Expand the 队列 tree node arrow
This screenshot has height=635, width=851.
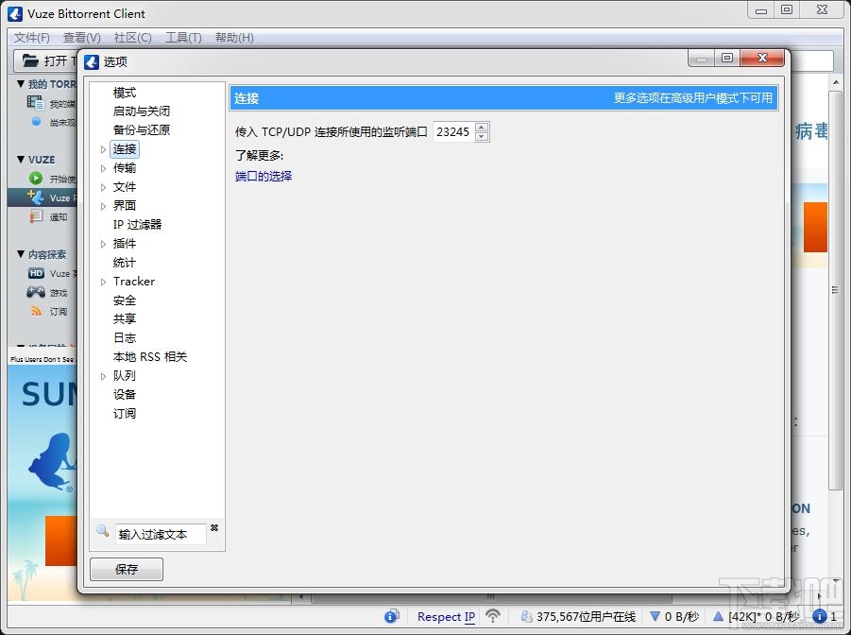tap(103, 376)
